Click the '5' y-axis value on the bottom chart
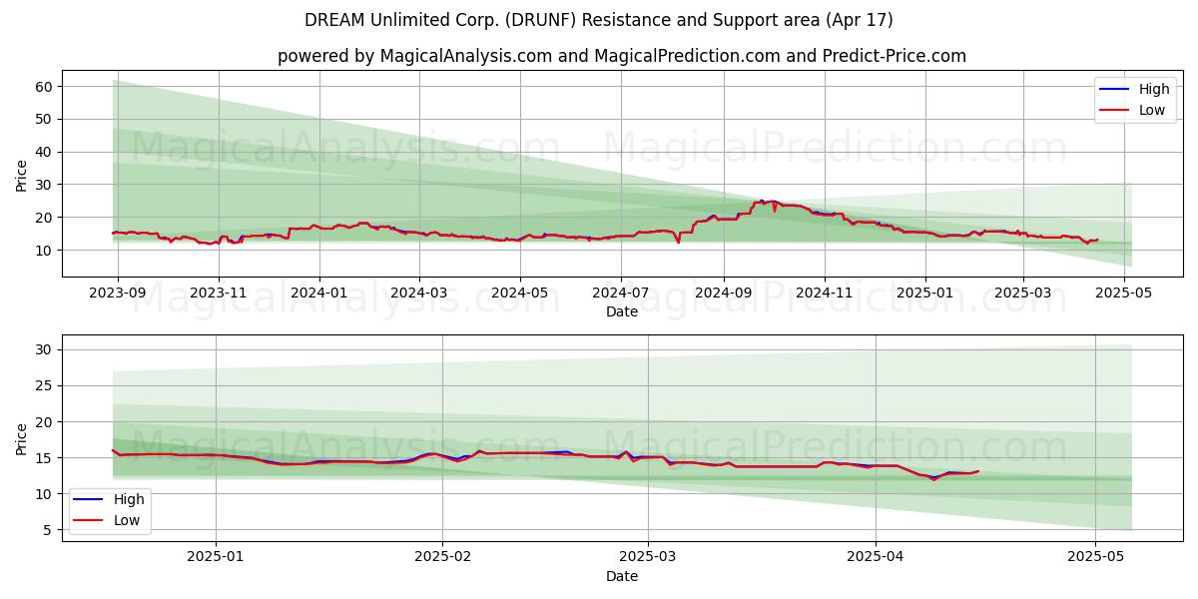The image size is (1198, 599). point(48,529)
